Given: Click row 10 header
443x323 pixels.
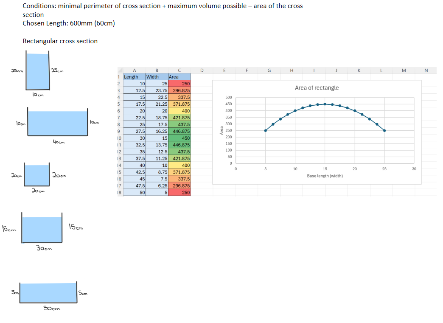Looking at the screenshot, I should 120,138.
